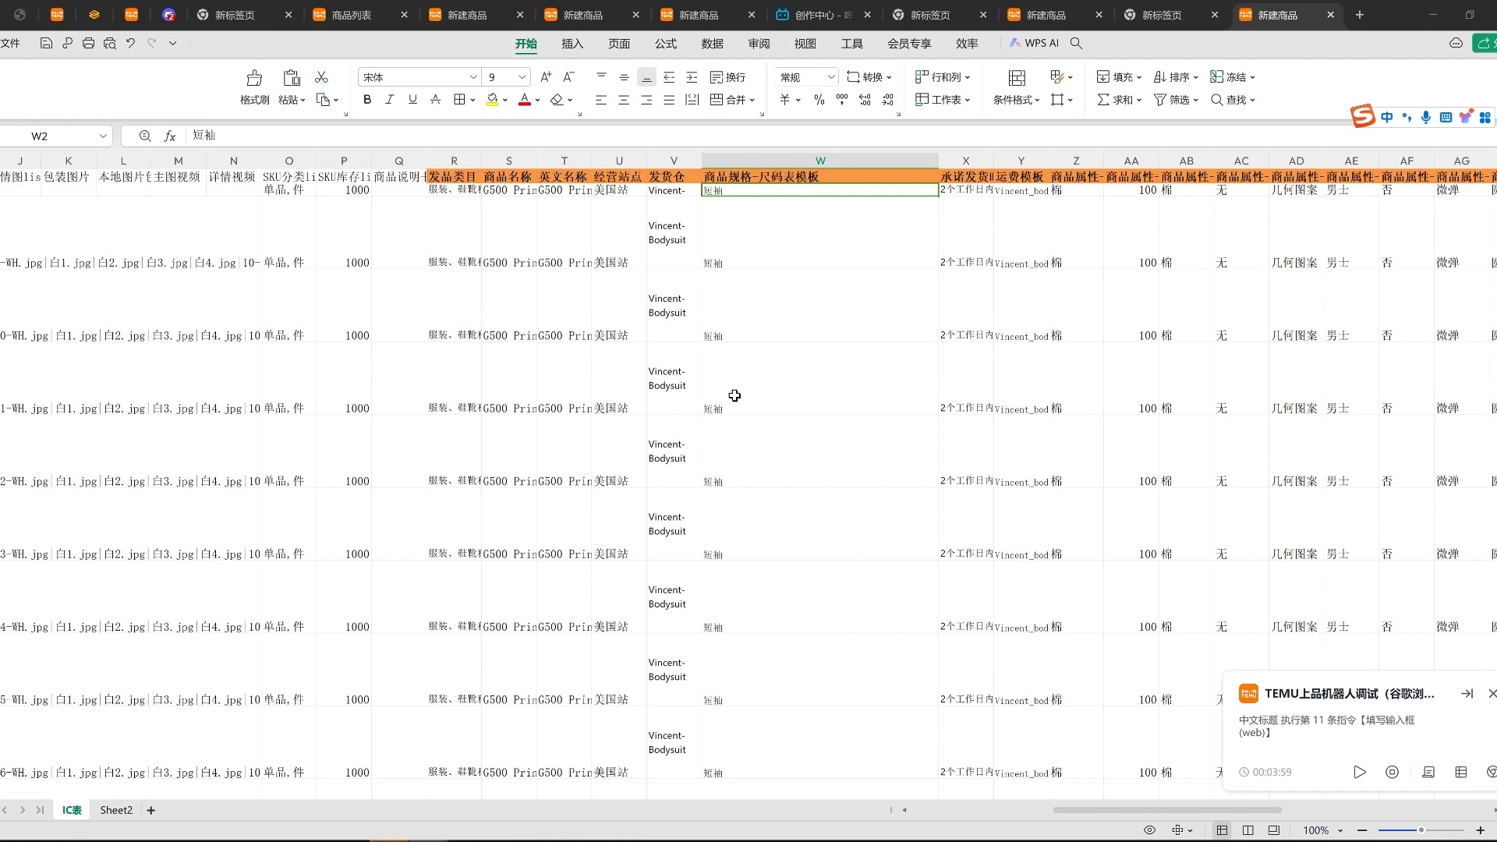
Task: Click the decrease indent icon
Action: point(669,77)
